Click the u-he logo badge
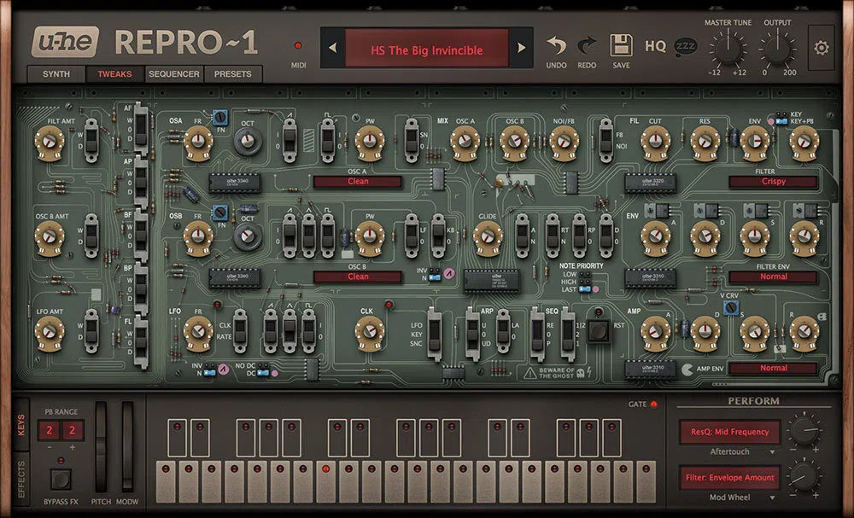The height and width of the screenshot is (518, 854). click(x=65, y=41)
